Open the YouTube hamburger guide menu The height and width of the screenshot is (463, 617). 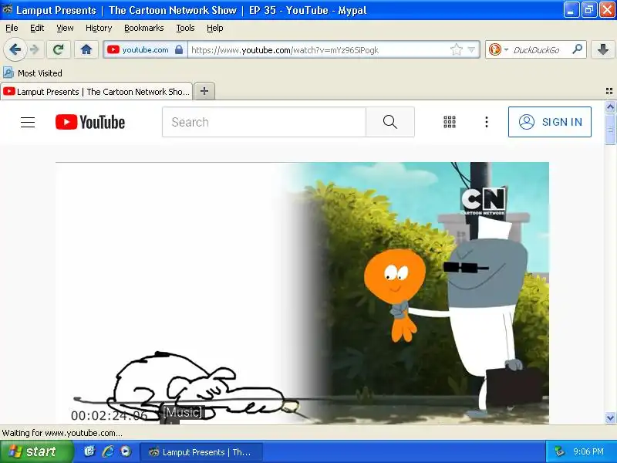tap(28, 122)
